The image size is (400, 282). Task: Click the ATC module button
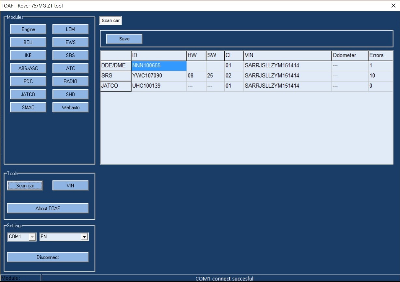[x=70, y=68]
